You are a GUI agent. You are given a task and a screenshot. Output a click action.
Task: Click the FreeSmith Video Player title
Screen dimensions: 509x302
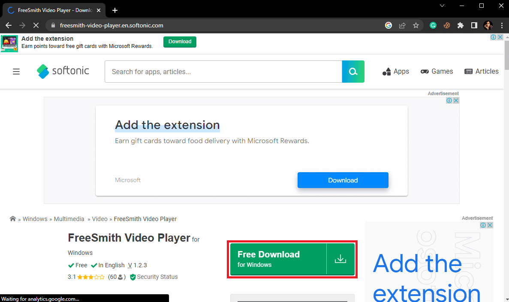pyautogui.click(x=129, y=238)
